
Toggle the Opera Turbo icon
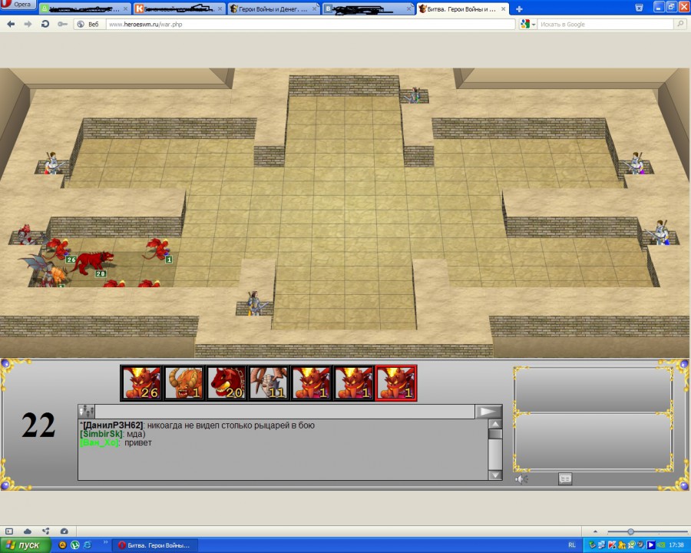pyautogui.click(x=64, y=531)
